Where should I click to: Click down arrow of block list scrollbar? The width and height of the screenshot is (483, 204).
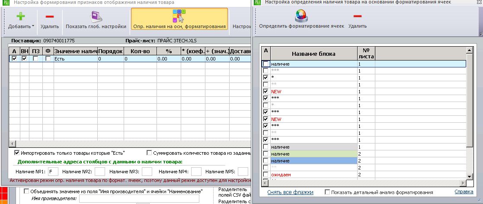coord(470,177)
